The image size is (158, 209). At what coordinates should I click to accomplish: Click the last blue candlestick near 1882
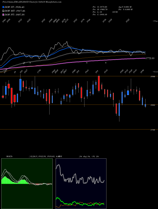point(145,105)
